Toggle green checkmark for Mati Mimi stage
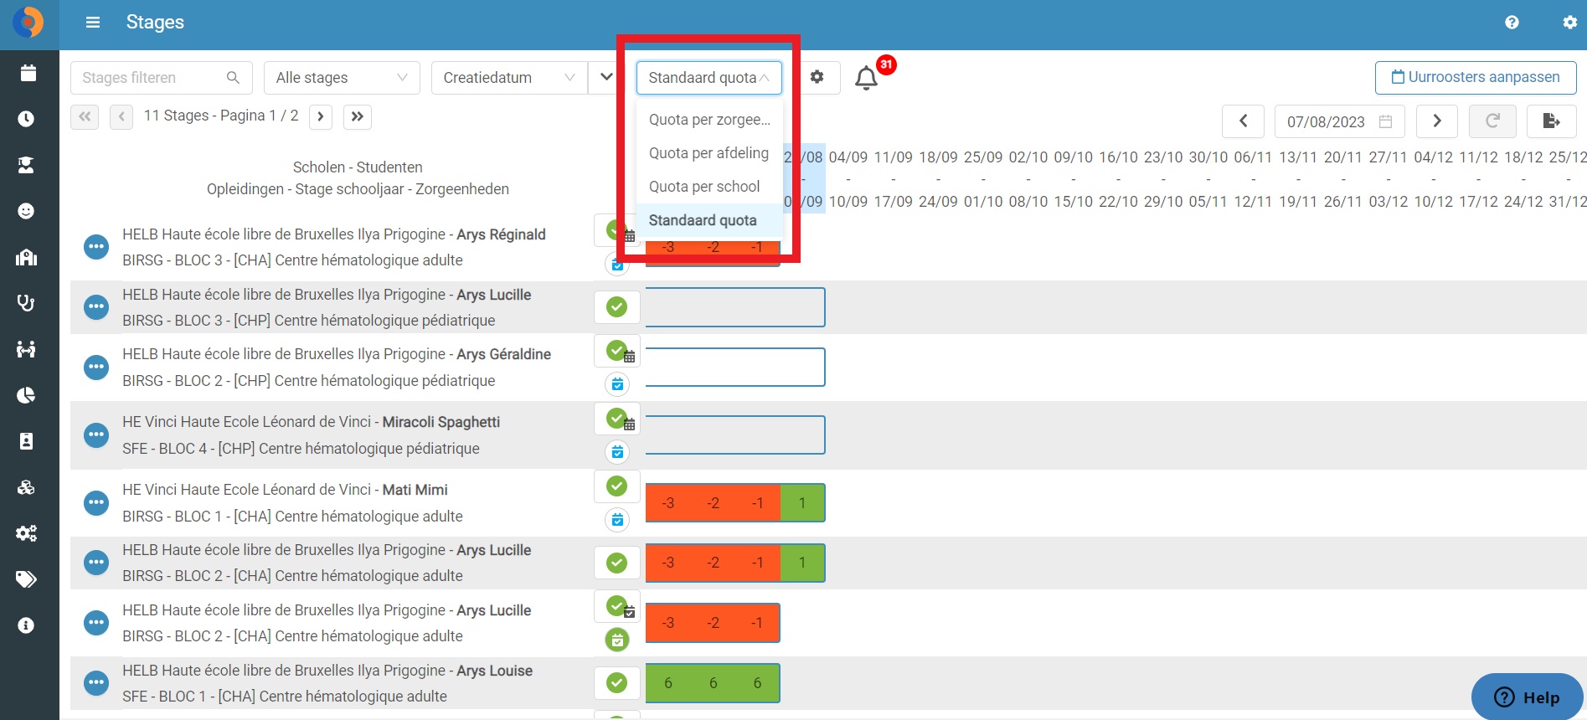1587x720 pixels. (x=617, y=486)
